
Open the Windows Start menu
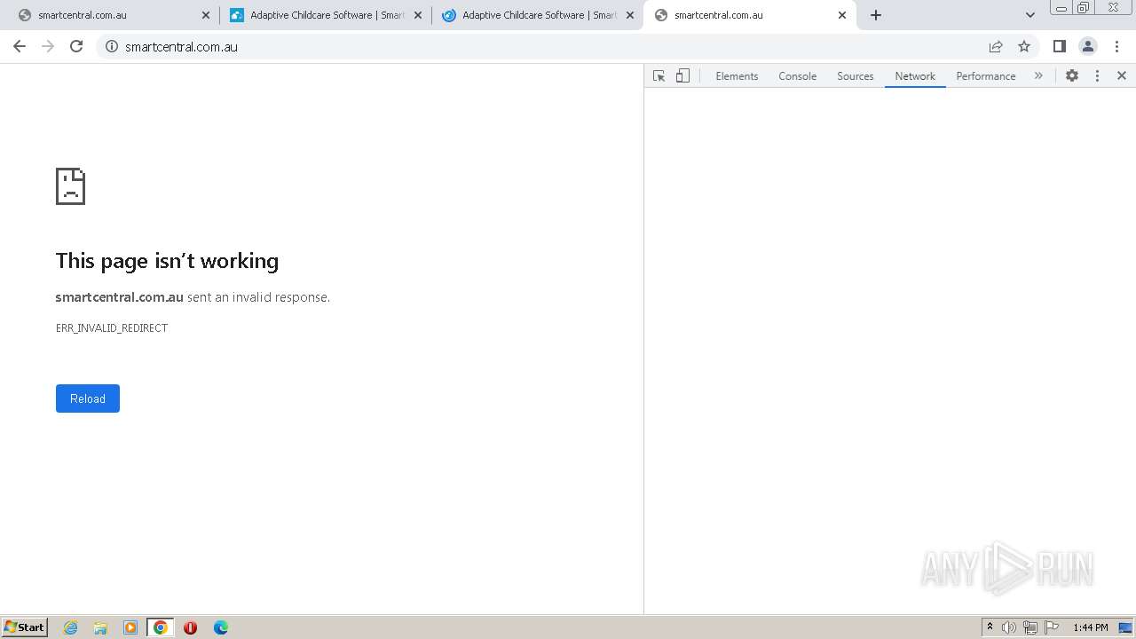(25, 627)
